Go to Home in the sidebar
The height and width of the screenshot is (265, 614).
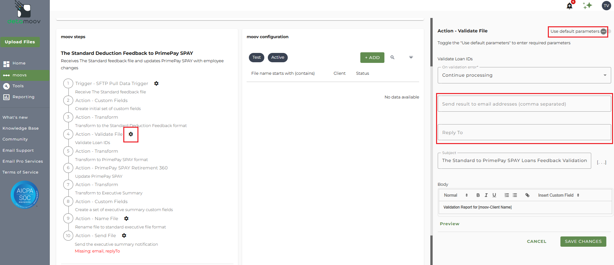pyautogui.click(x=19, y=63)
